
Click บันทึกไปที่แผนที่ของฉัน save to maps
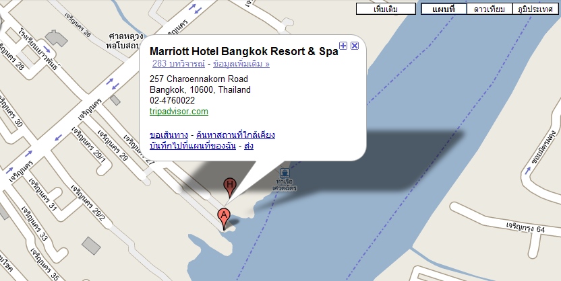(193, 146)
